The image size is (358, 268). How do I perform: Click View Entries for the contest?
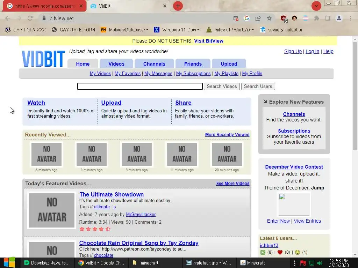307,221
